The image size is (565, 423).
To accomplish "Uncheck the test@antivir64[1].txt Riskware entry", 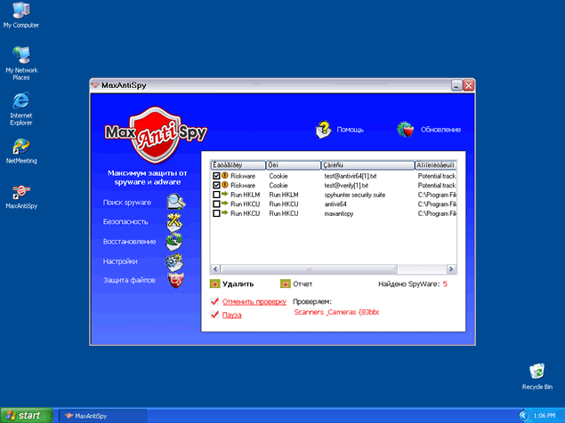I will (216, 176).
